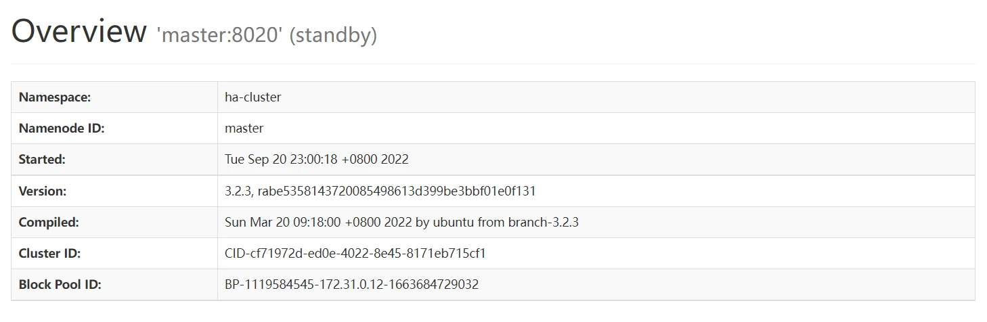Viewport: 987px width, 322px height.
Task: Select the Compiled row label
Action: click(49, 222)
